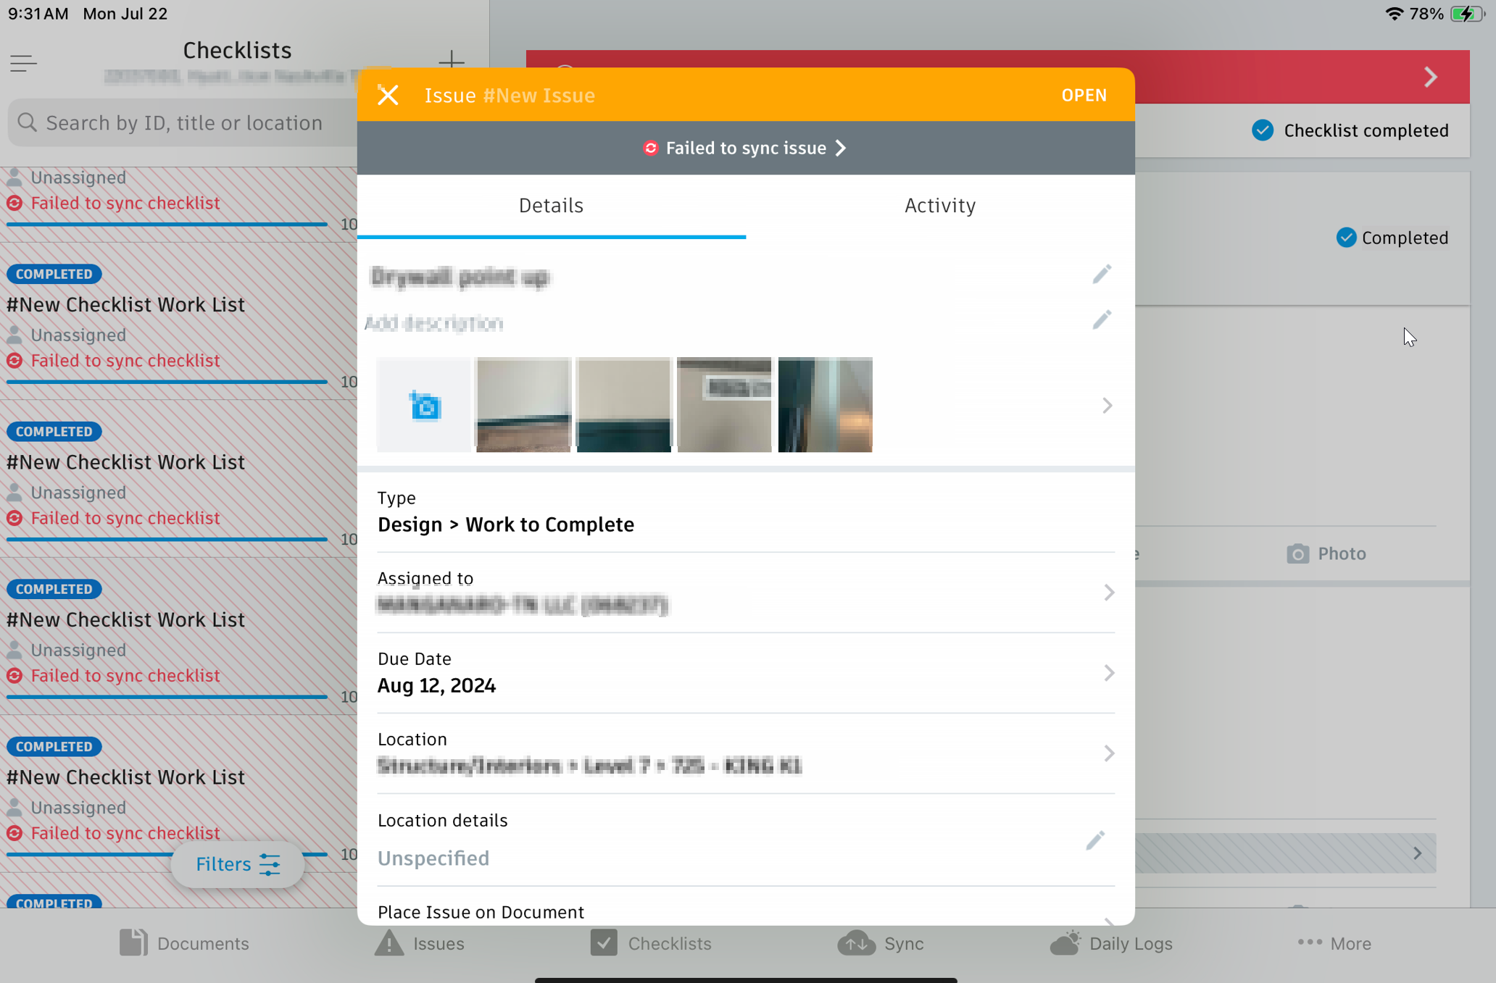Start a Sync from the bottom navigation
Viewport: 1496px width, 983px height.
[x=881, y=943]
